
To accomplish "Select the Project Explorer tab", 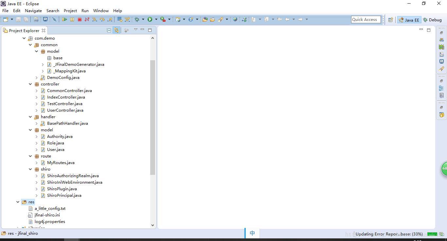I will (x=23, y=30).
